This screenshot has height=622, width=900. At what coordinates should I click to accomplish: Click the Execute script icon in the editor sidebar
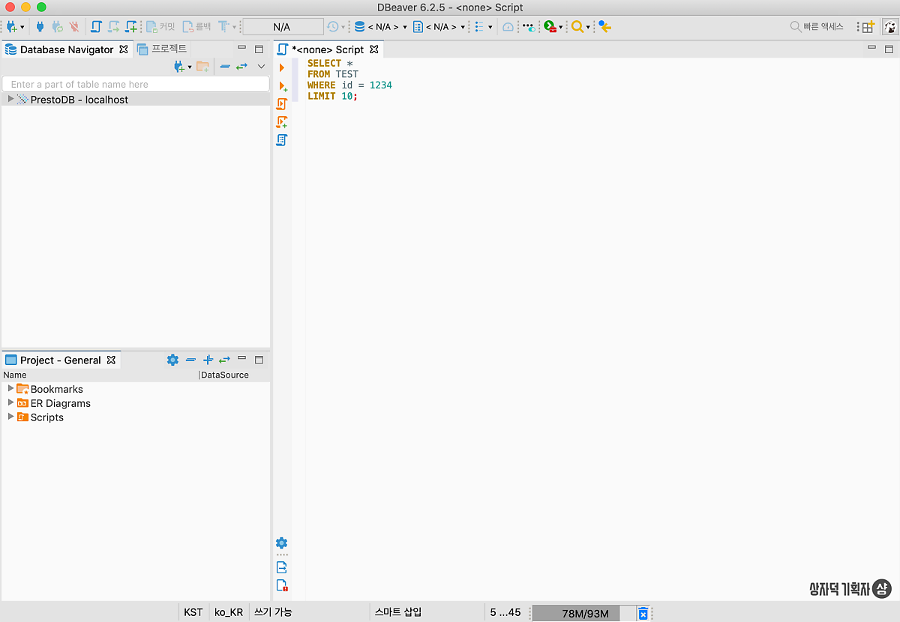[x=282, y=104]
